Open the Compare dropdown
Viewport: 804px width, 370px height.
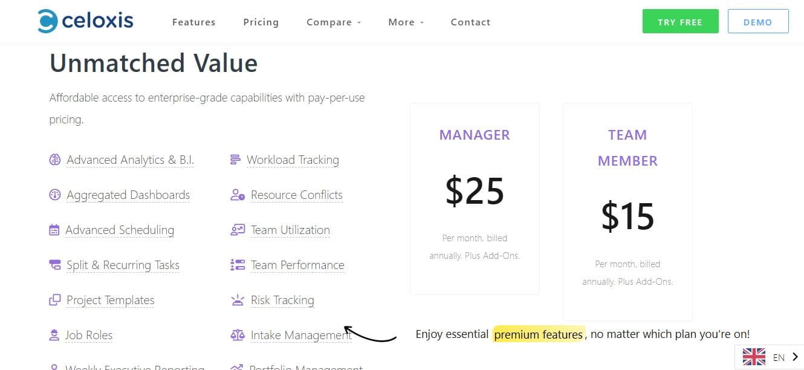(x=333, y=22)
